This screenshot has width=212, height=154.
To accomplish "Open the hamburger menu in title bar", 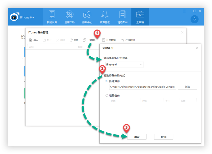I will (x=184, y=11).
